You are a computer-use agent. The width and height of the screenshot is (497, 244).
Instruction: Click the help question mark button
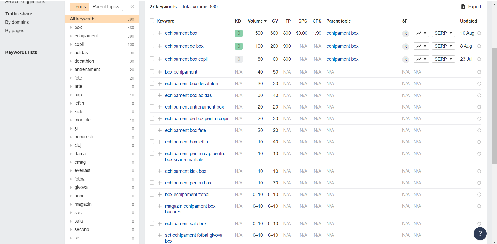(x=480, y=233)
